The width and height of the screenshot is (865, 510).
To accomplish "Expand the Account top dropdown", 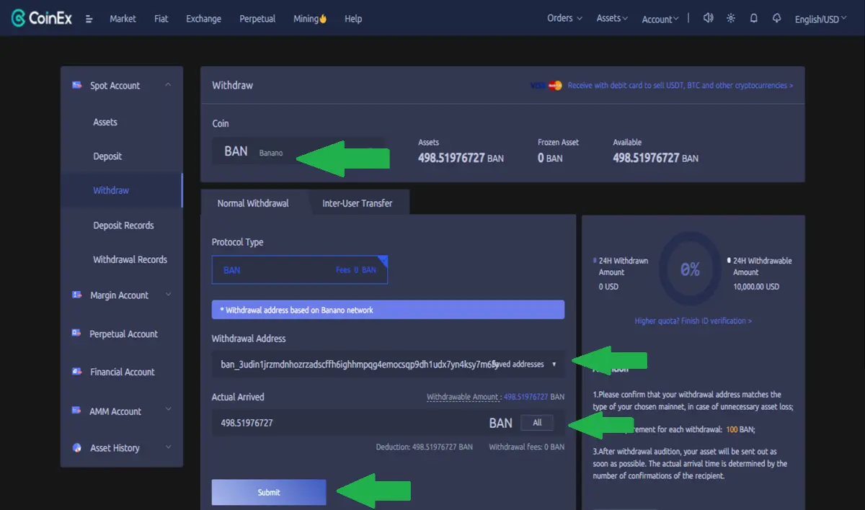I will pos(660,19).
